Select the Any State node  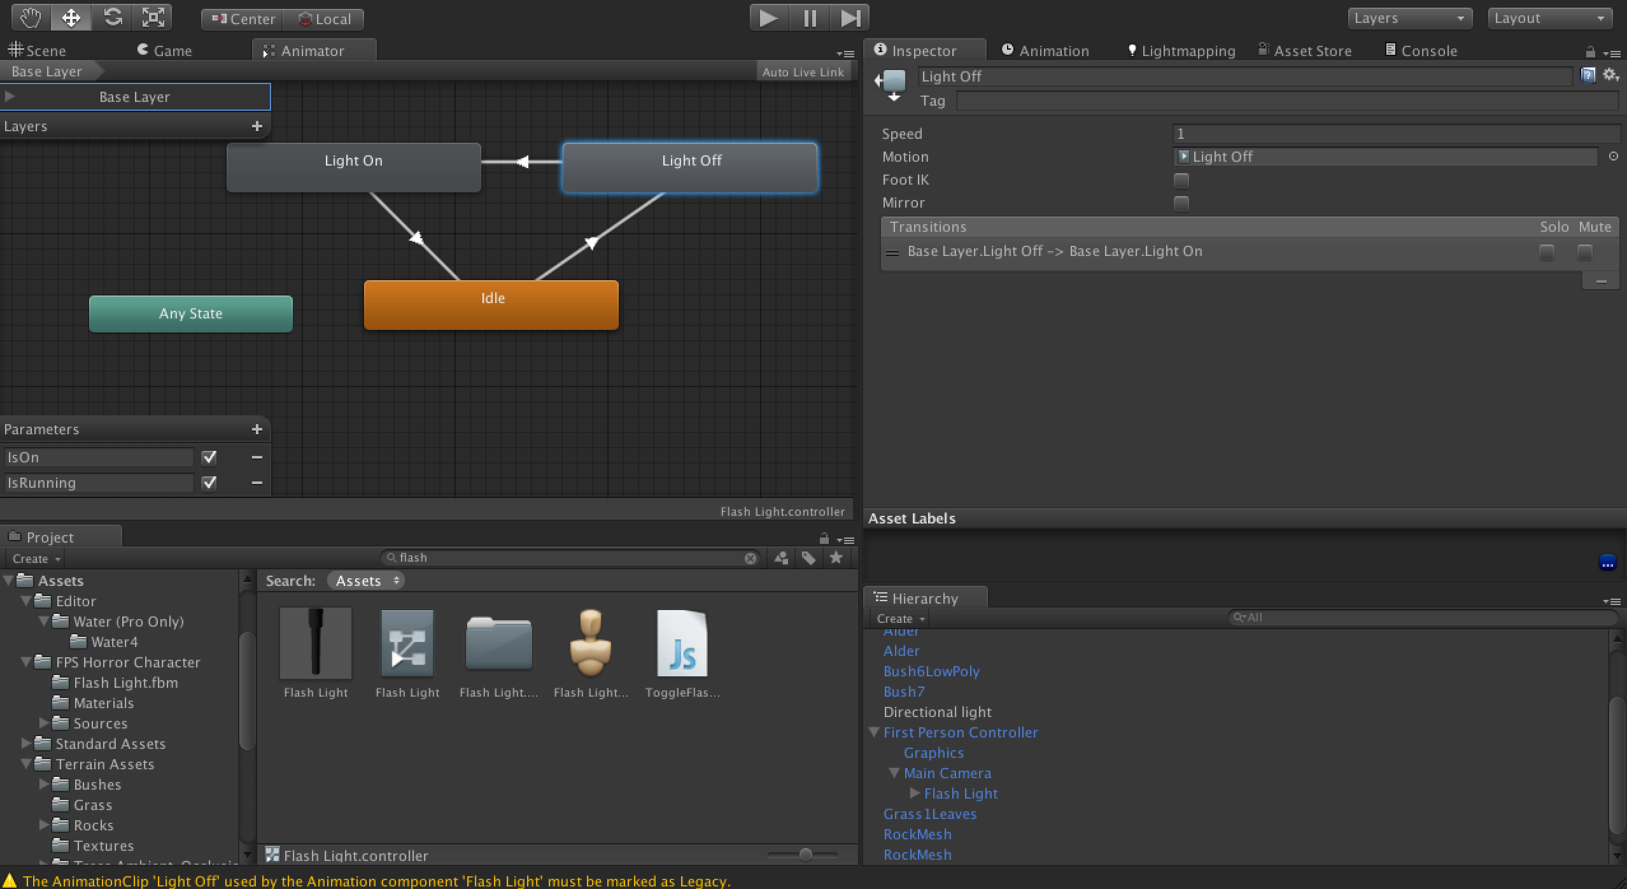[191, 313]
